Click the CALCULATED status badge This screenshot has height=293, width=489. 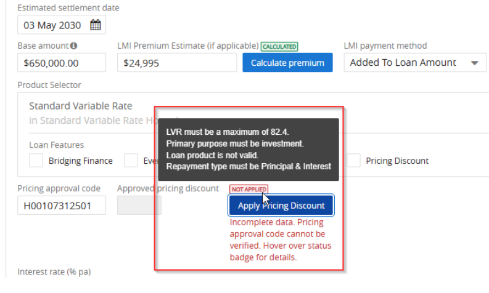pos(279,46)
